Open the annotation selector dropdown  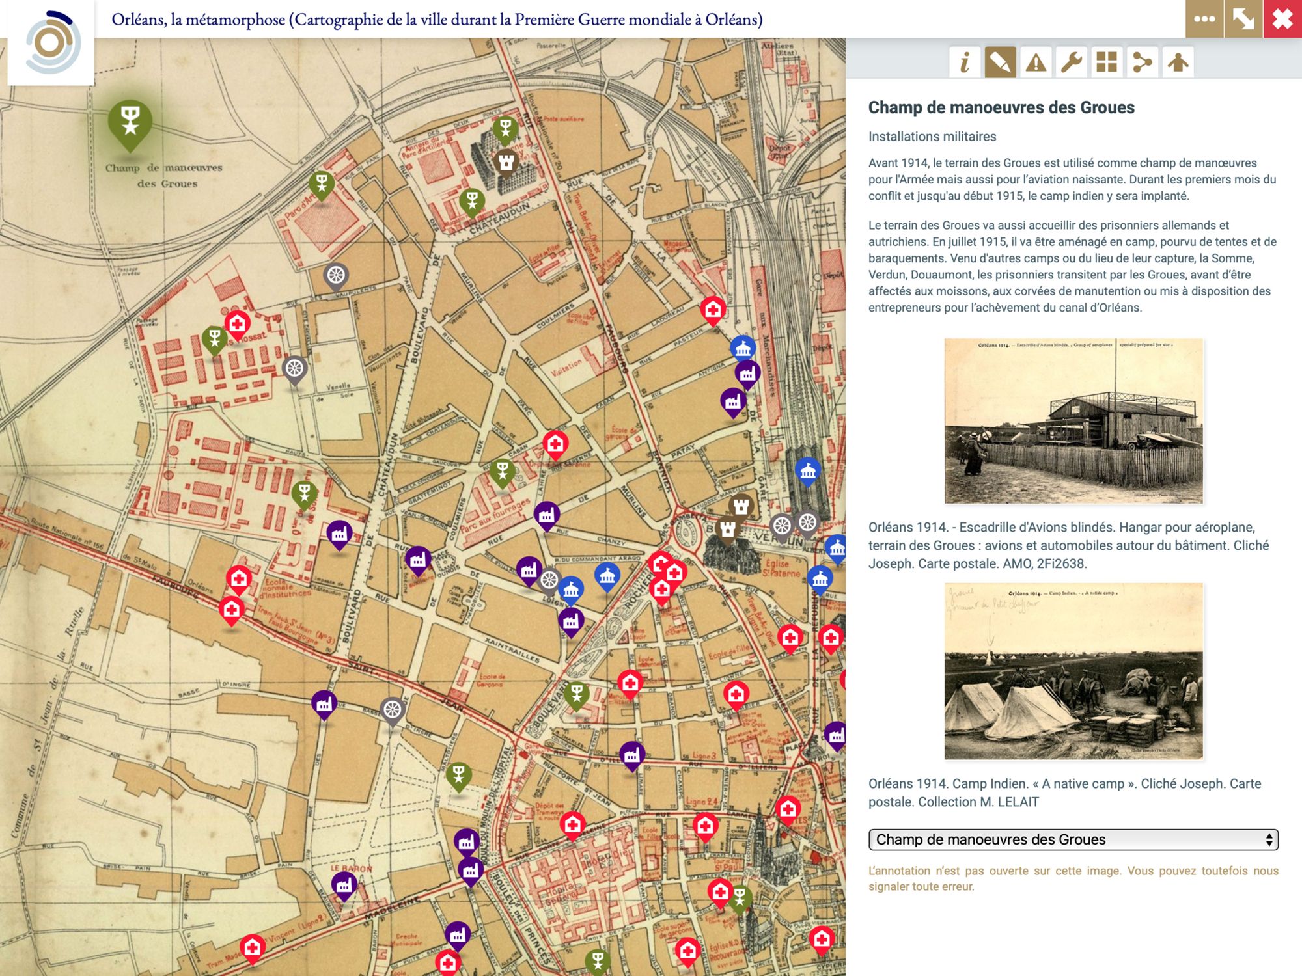[1073, 839]
